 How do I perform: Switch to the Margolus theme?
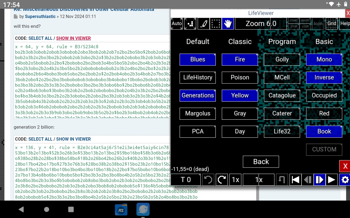pyautogui.click(x=198, y=113)
